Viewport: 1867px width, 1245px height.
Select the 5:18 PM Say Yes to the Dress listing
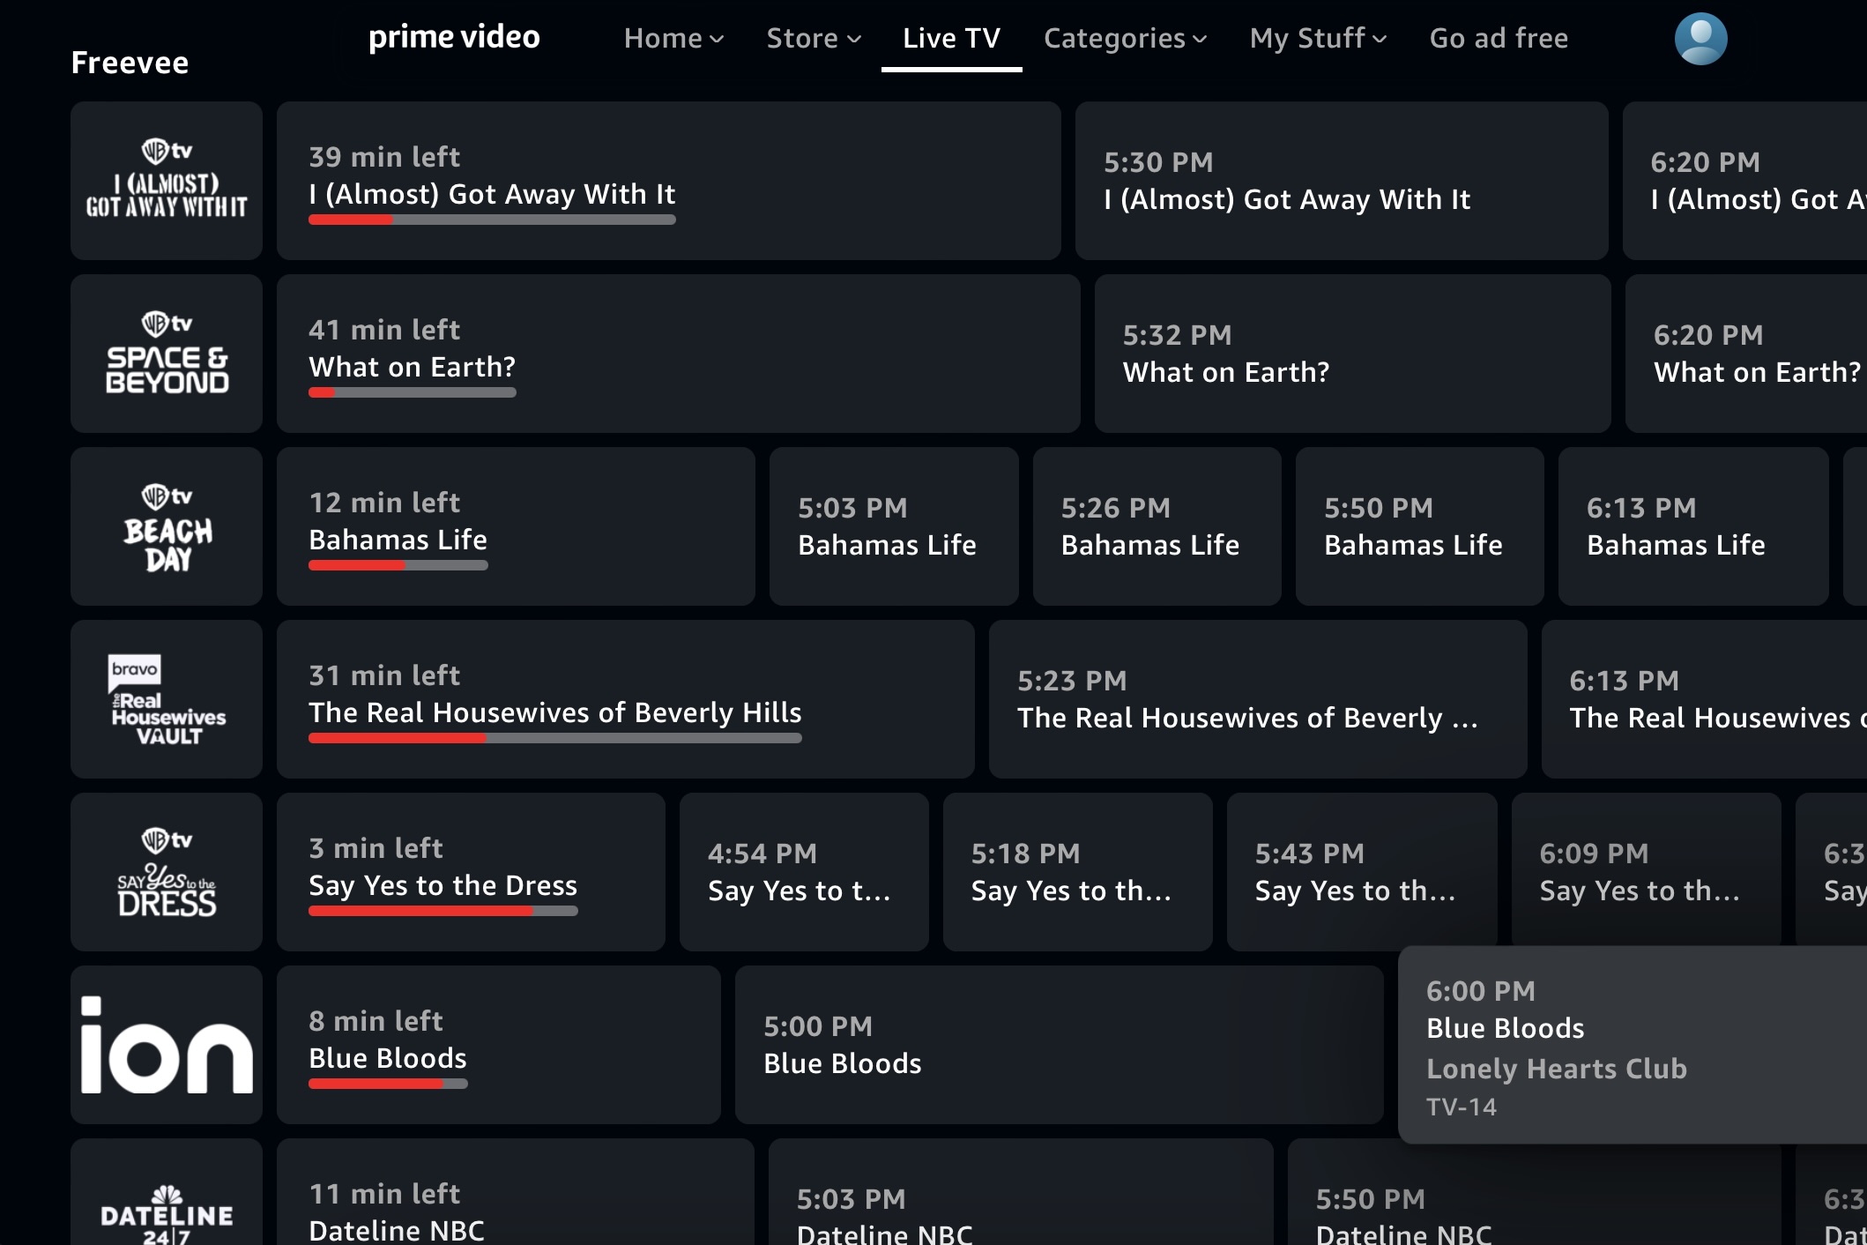click(1078, 872)
